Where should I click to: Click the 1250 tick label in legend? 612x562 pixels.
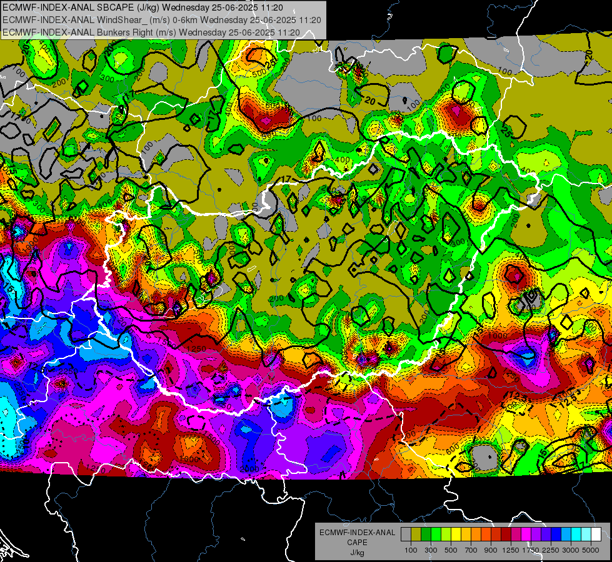[511, 550]
